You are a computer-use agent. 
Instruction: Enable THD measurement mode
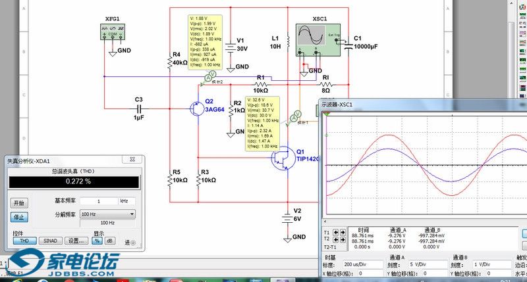pos(24,241)
